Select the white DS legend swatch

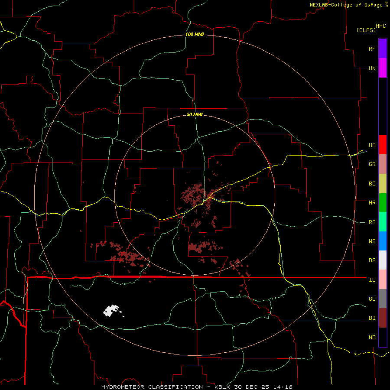click(383, 260)
